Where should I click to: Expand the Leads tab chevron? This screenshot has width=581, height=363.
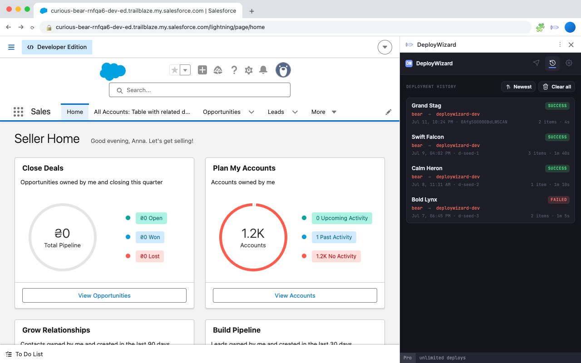[x=295, y=112]
